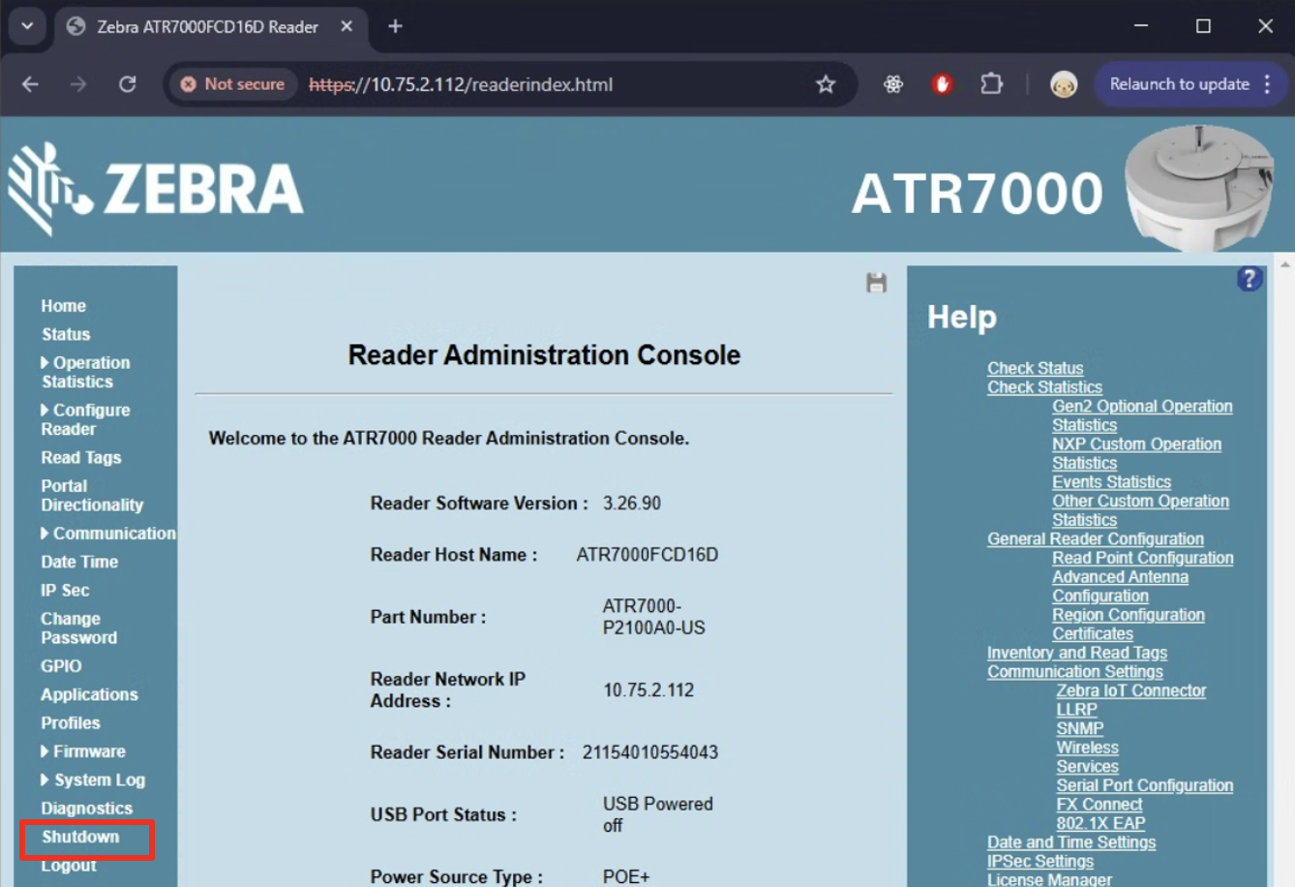Open Gen2 Optional Operation Statistics link
The width and height of the screenshot is (1295, 887).
tap(1142, 415)
